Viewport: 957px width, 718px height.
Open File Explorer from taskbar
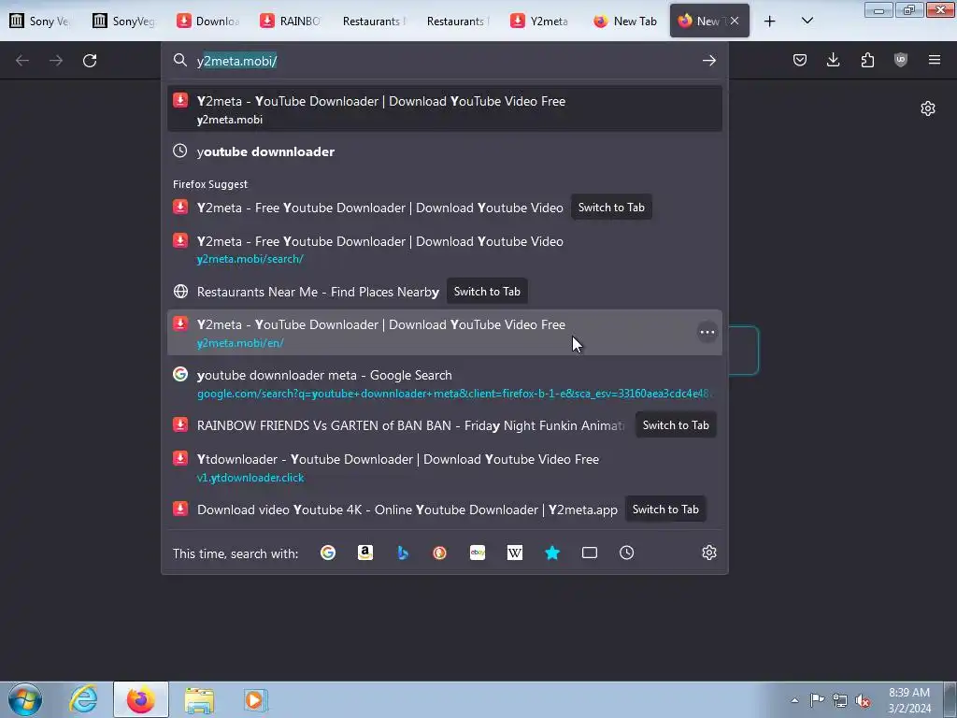(x=199, y=699)
